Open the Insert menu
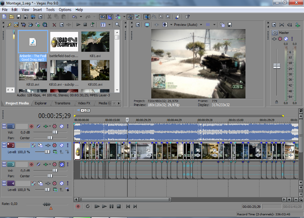Viewport: 304px width, 218px height. coord(37,10)
